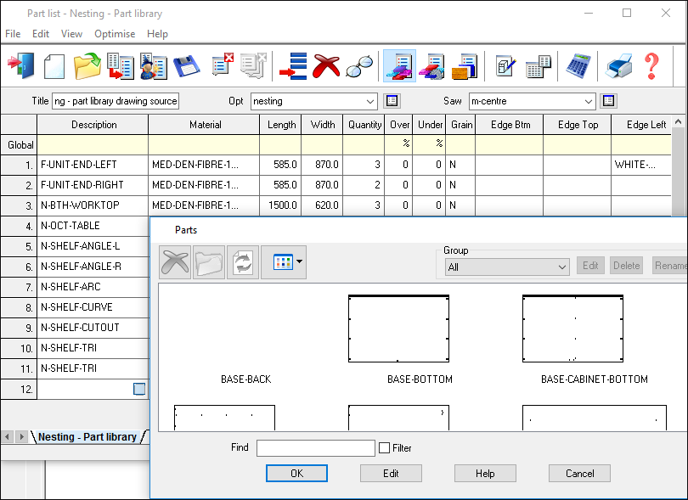The height and width of the screenshot is (500, 688).
Task: Click the tab scroll left arrow
Action: click(x=7, y=437)
